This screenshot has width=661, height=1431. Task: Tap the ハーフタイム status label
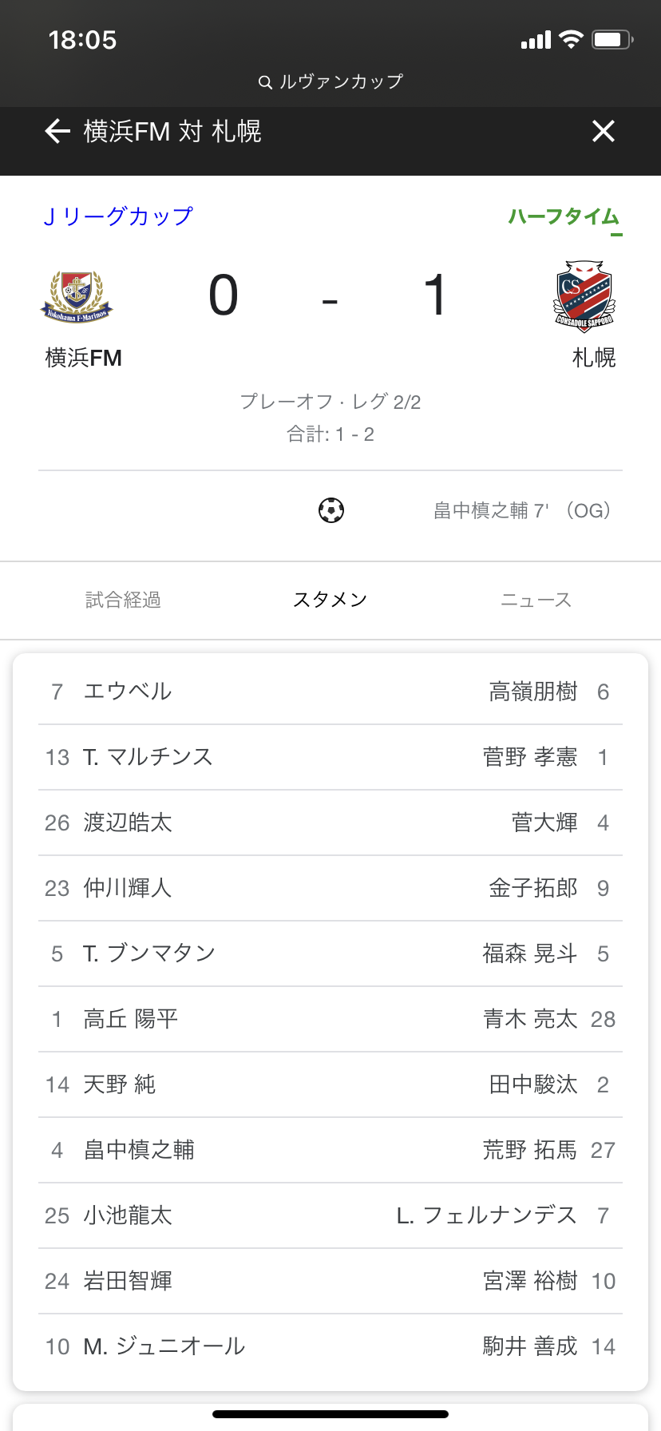coord(564,216)
